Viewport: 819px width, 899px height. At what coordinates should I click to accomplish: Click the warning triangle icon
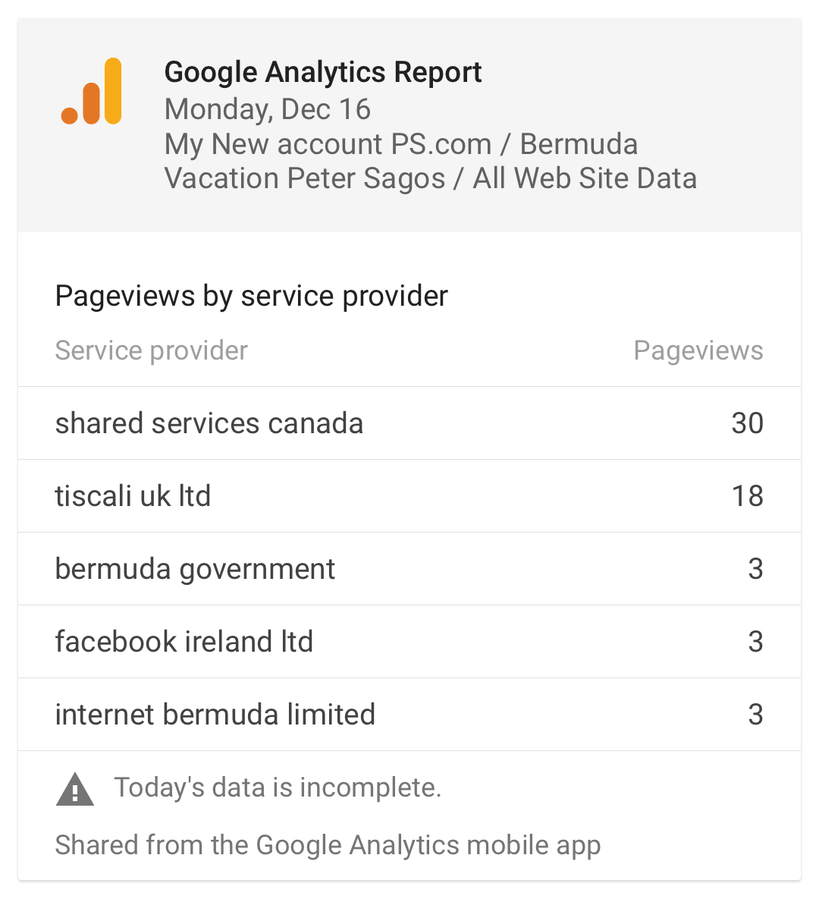(75, 790)
